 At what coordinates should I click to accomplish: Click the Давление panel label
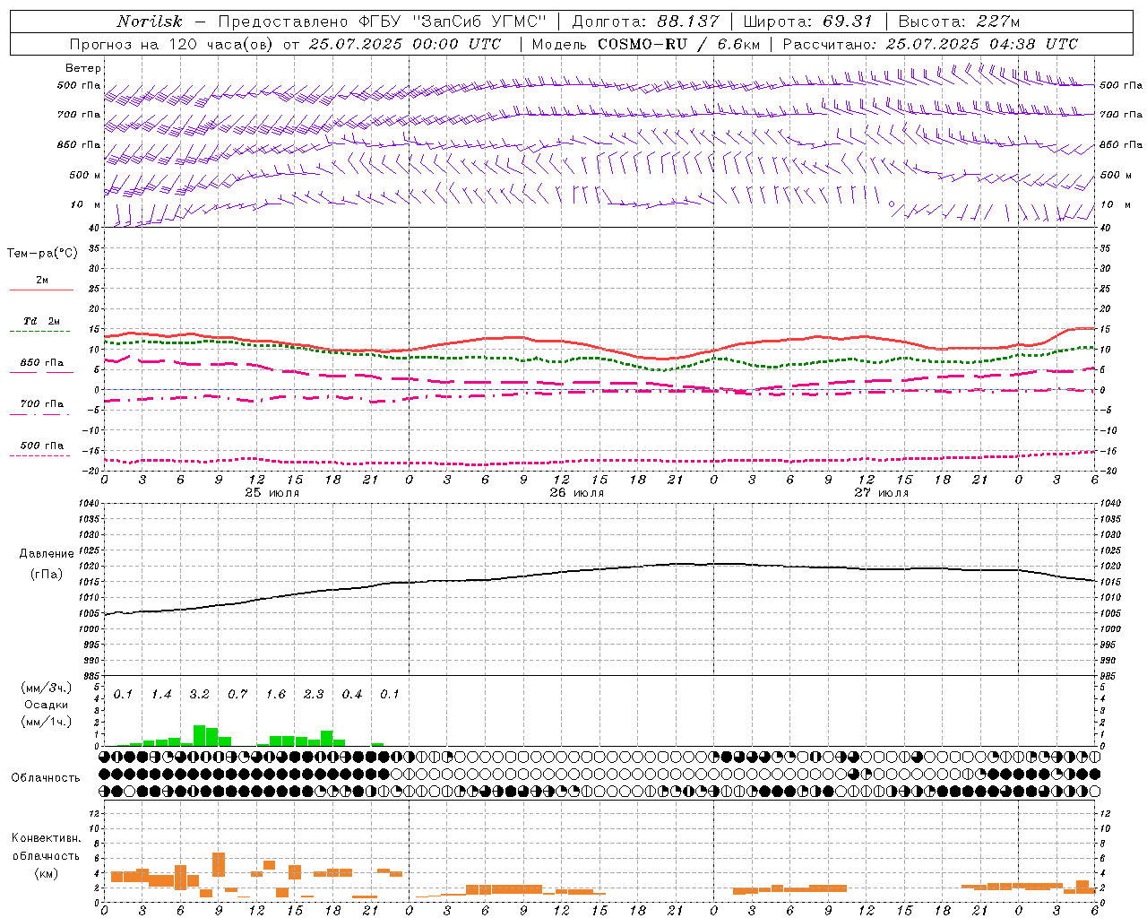[47, 554]
